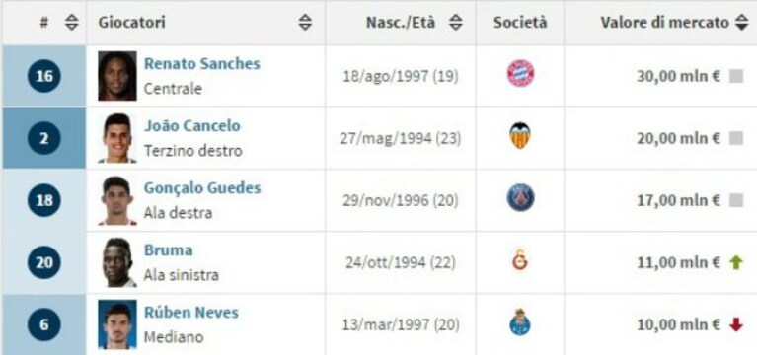Click the Valencia club crest
The width and height of the screenshot is (757, 355).
[520, 136]
